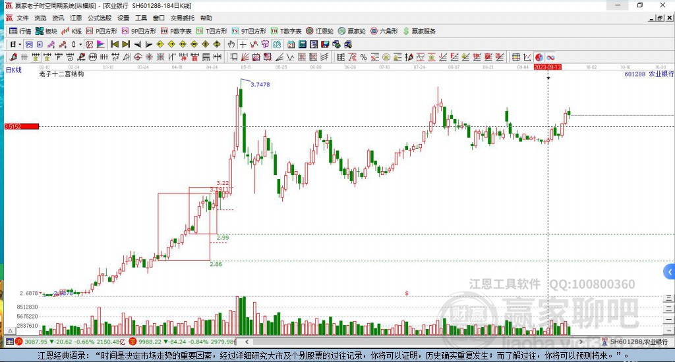675x362 pixels.
Task: Open the 9P四方形 tool
Action: (138, 31)
